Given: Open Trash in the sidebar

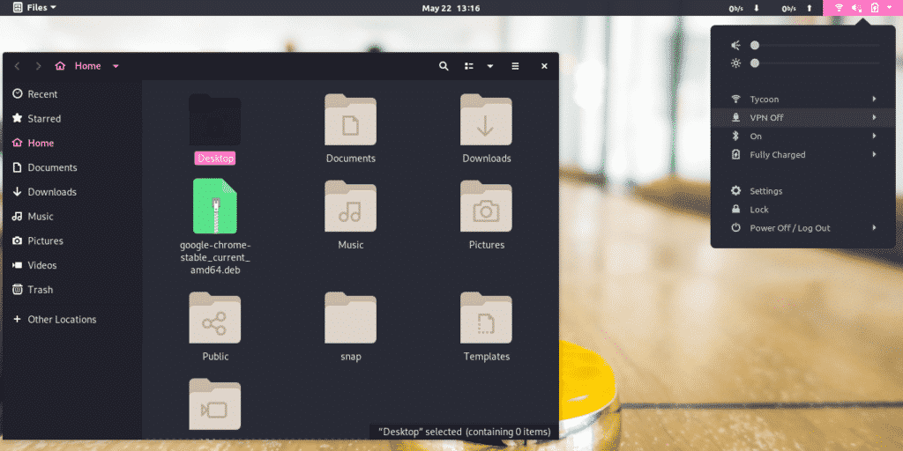Looking at the screenshot, I should (x=41, y=290).
